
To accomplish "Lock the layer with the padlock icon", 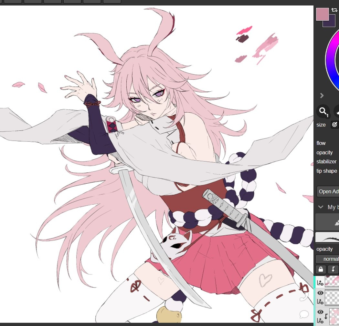I will pos(321,269).
